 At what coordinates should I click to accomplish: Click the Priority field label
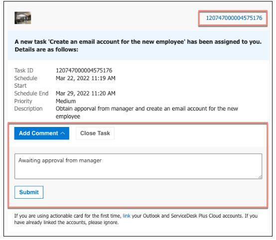(23, 101)
